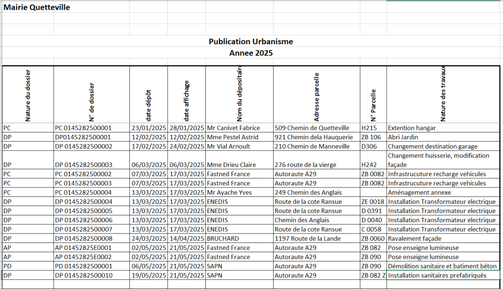Viewport: 503px width, 289px height.
Task: Select the '06/05/2025' deposit date cell
Action: pos(148,266)
